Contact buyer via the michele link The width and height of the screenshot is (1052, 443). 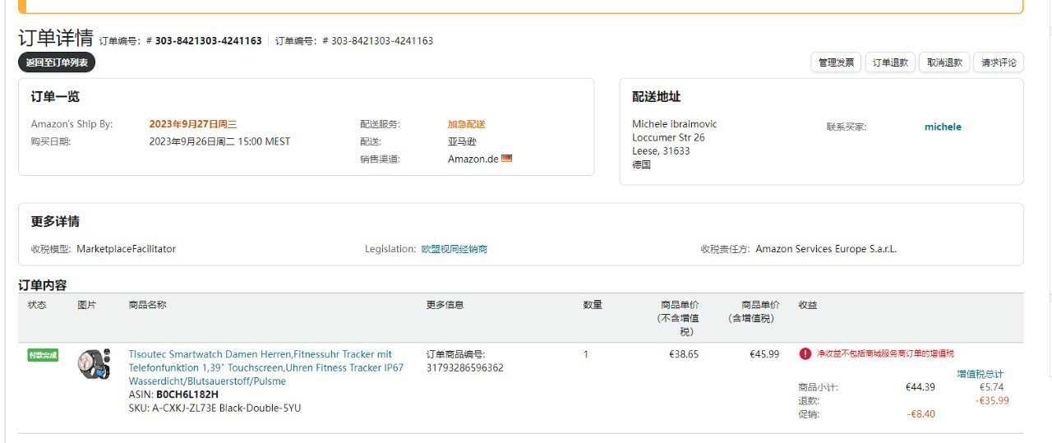(x=943, y=127)
